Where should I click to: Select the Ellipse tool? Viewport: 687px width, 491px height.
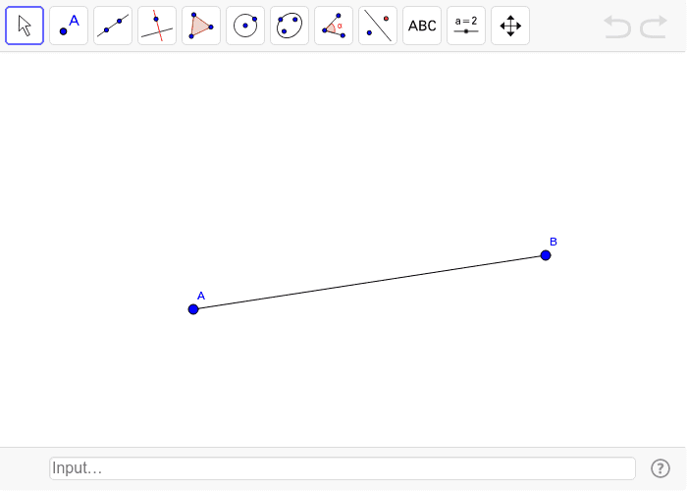[x=290, y=26]
